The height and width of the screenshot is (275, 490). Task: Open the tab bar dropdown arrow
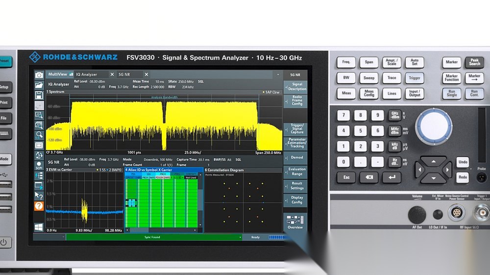tap(278, 74)
